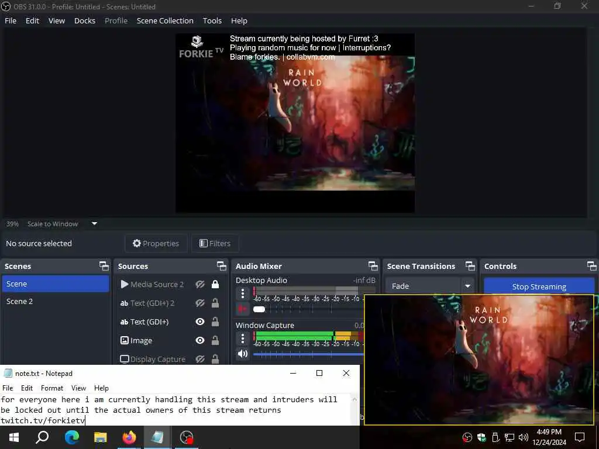The height and width of the screenshot is (449, 599).
Task: Open Windows taskbar search
Action: click(x=42, y=437)
